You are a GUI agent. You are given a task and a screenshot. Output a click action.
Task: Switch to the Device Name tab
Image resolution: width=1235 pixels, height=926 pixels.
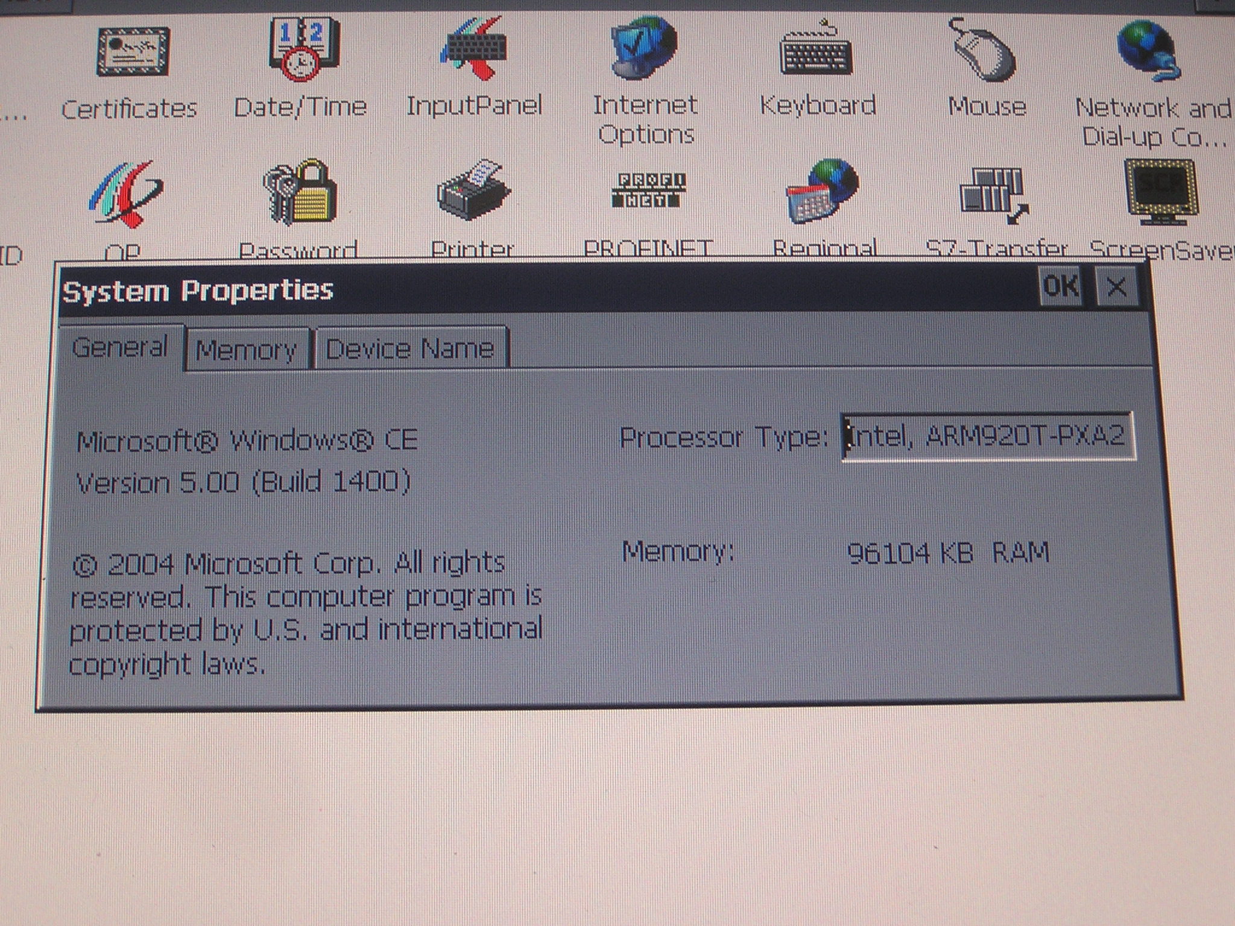410,348
